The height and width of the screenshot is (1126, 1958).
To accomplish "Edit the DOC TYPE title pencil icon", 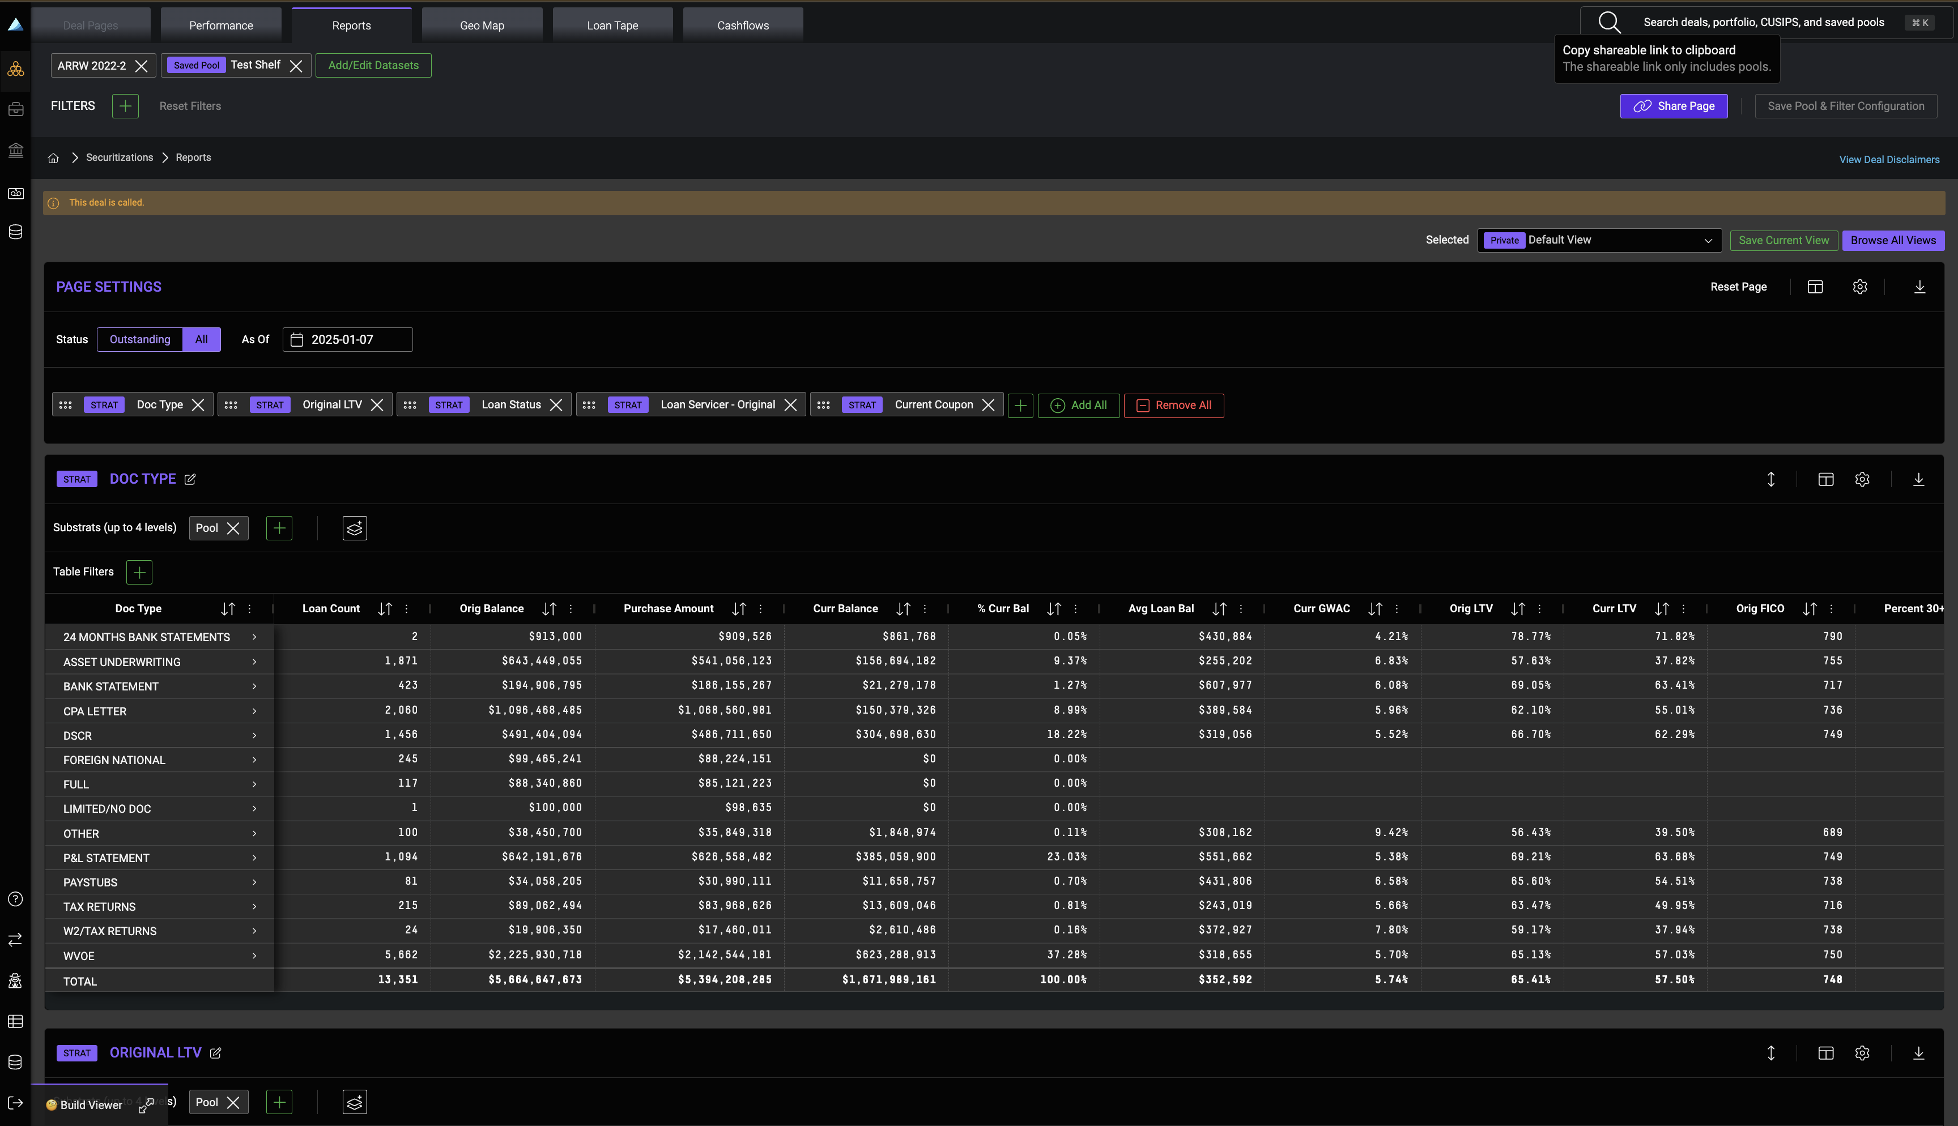I will point(190,480).
